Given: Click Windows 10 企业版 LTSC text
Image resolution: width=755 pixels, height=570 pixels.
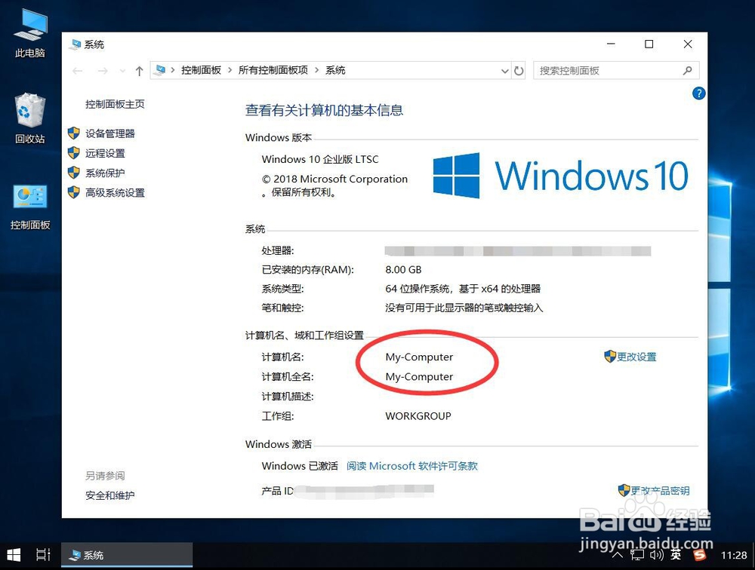Looking at the screenshot, I should (x=319, y=159).
